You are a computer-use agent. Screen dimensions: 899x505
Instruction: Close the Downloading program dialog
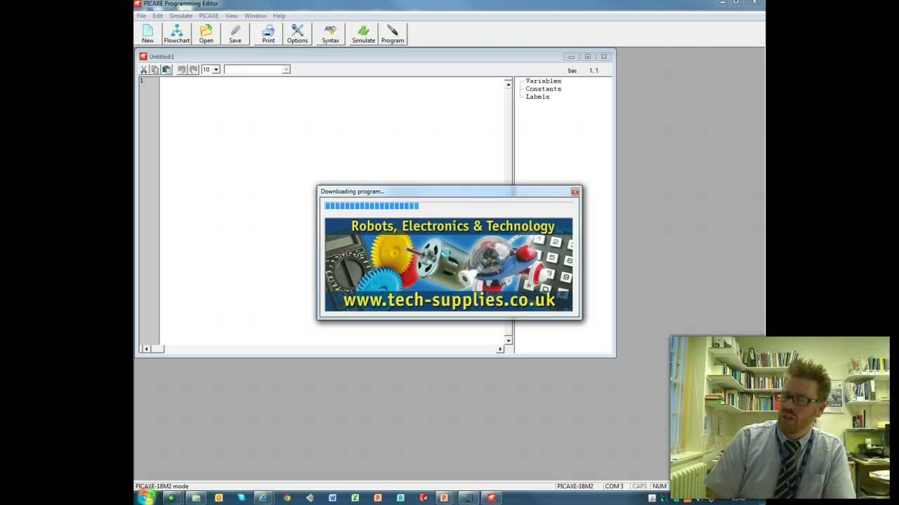pyautogui.click(x=575, y=191)
